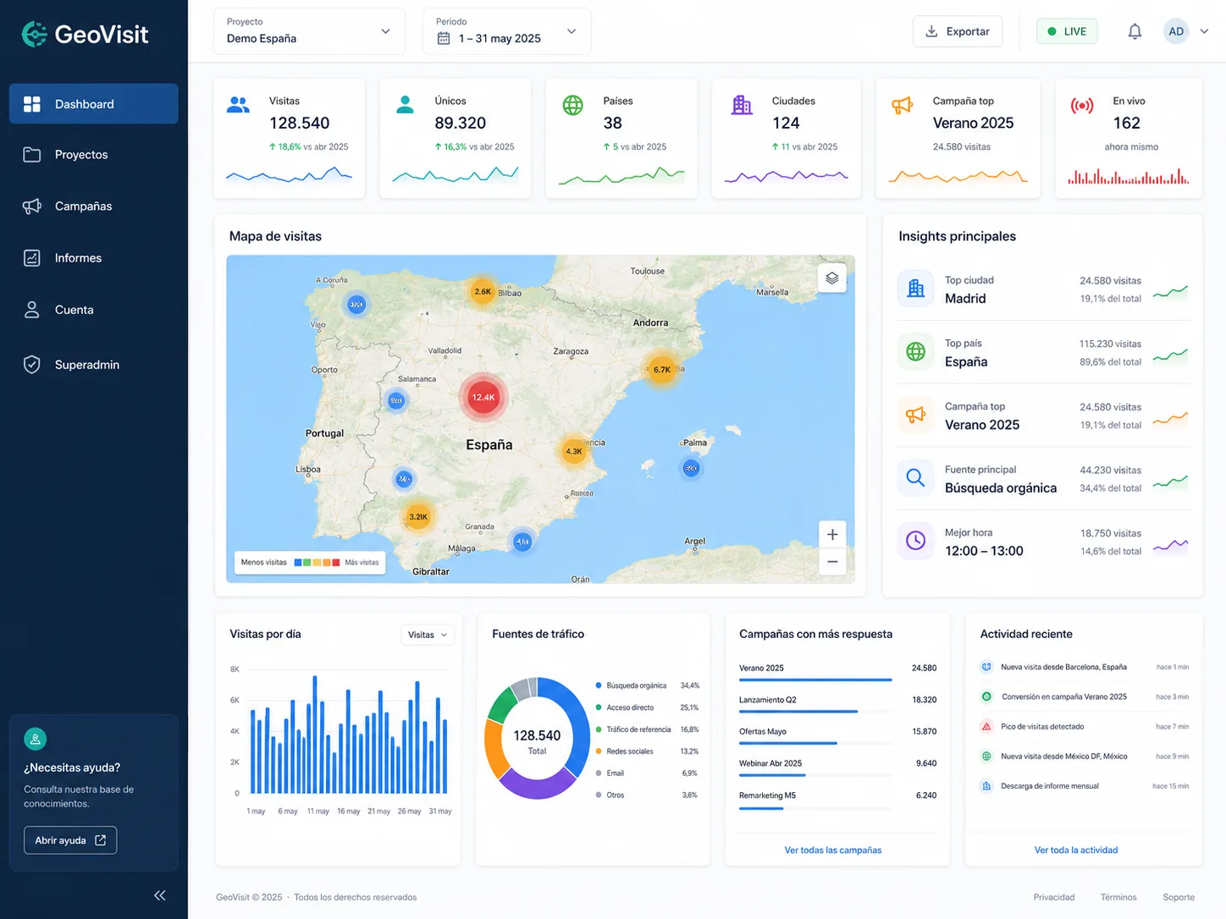Image resolution: width=1226 pixels, height=919 pixels.
Task: Collapse the sidebar with double chevron
Action: (159, 895)
